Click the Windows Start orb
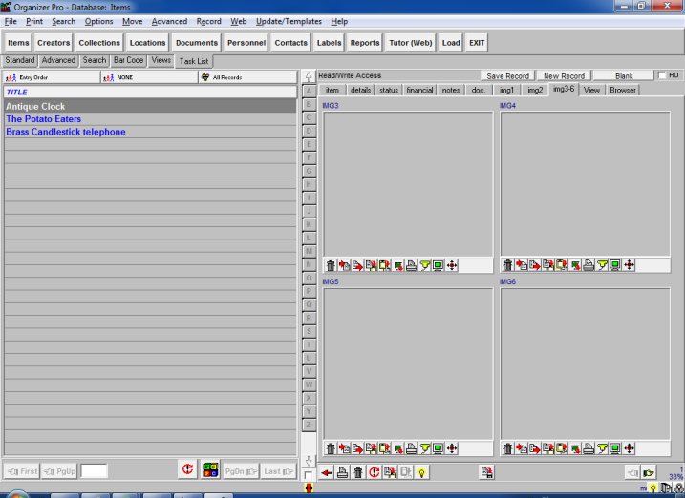The image size is (685, 498). coord(16,495)
